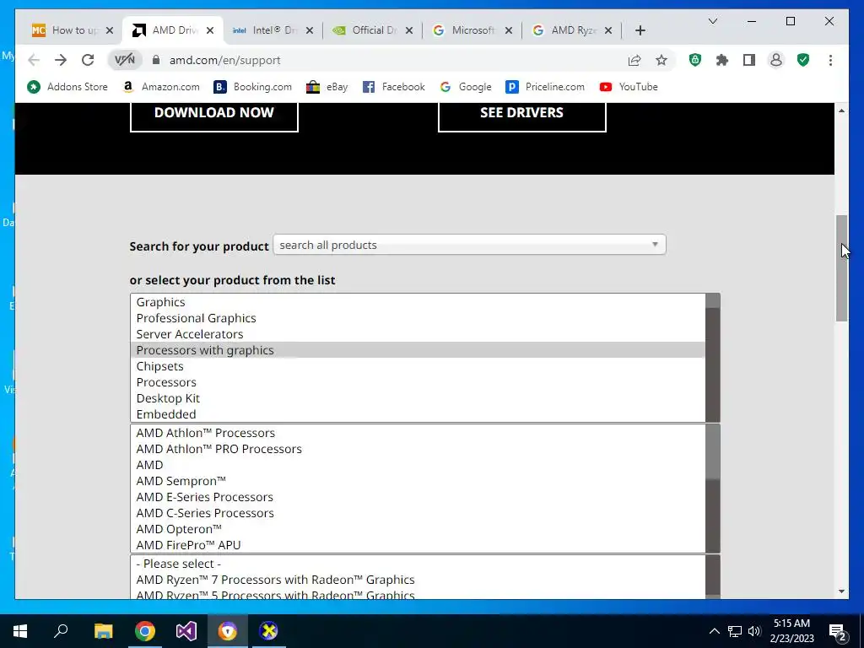Open the Addons Store bookmark
The image size is (864, 648).
[x=67, y=87]
